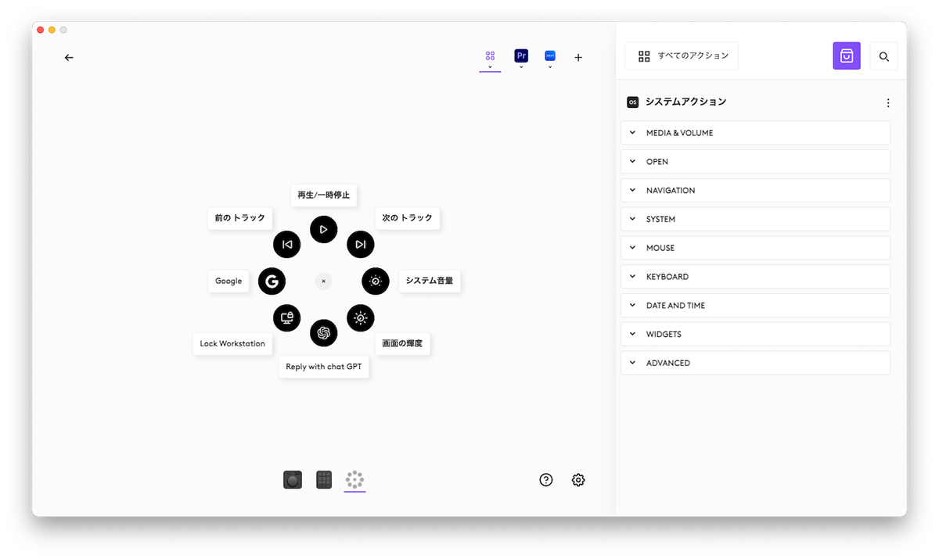Viewport: 939px width, 559px height.
Task: Open the Premiere Pro profile tab
Action: [x=520, y=56]
